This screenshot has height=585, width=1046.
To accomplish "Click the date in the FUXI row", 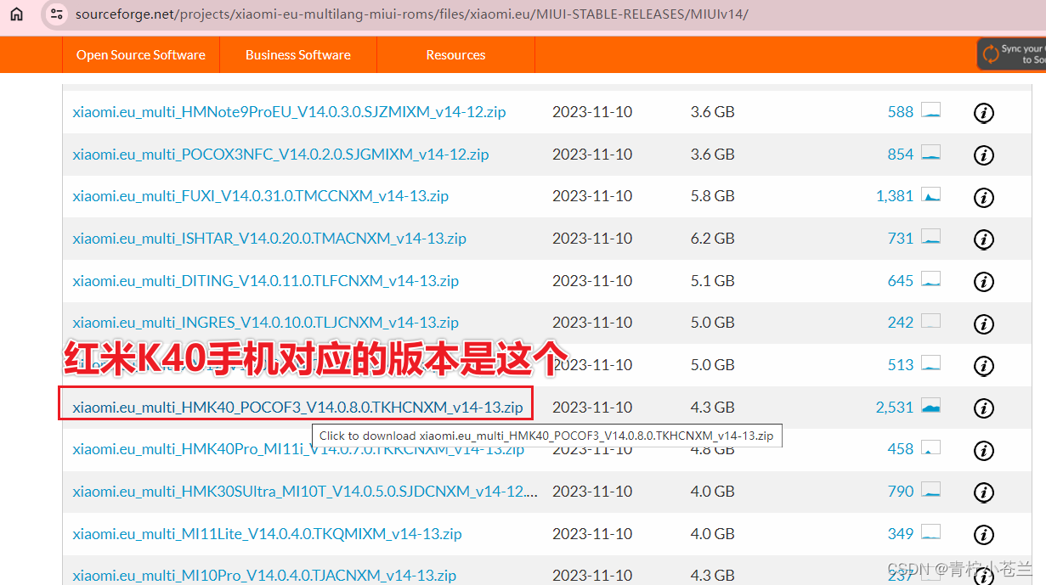I will tap(592, 196).
